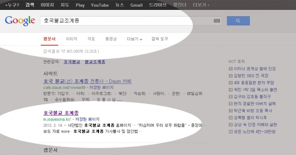Open 뉴스 in the top bar
Viewport: 296px width, 155px height.
click(x=120, y=5)
